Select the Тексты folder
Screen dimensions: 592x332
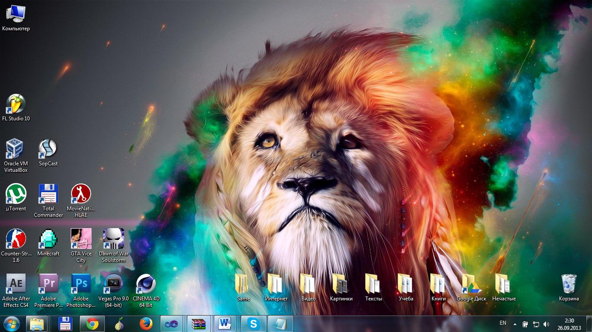(373, 288)
